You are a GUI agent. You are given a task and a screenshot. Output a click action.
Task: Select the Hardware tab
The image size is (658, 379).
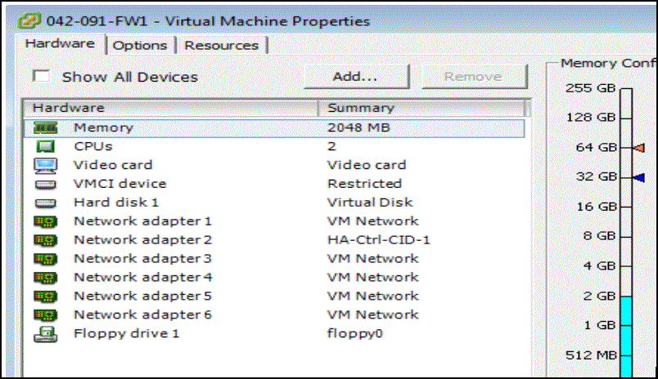point(60,43)
